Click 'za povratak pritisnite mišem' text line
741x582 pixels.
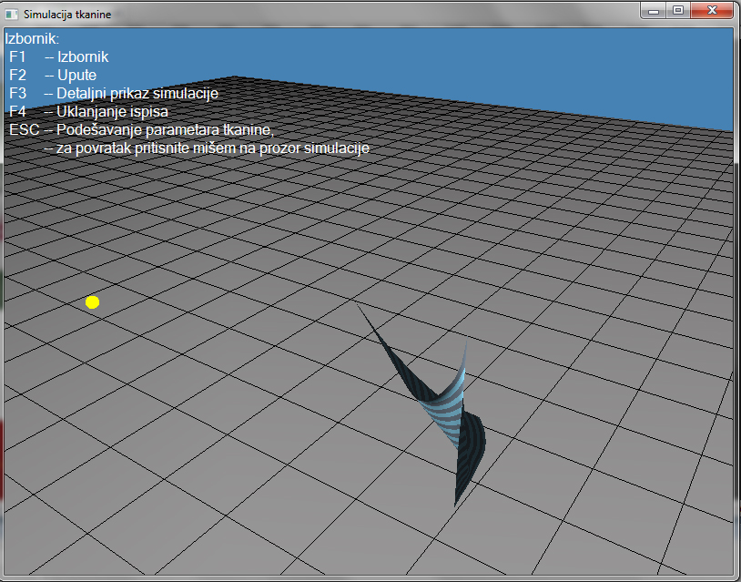click(207, 148)
